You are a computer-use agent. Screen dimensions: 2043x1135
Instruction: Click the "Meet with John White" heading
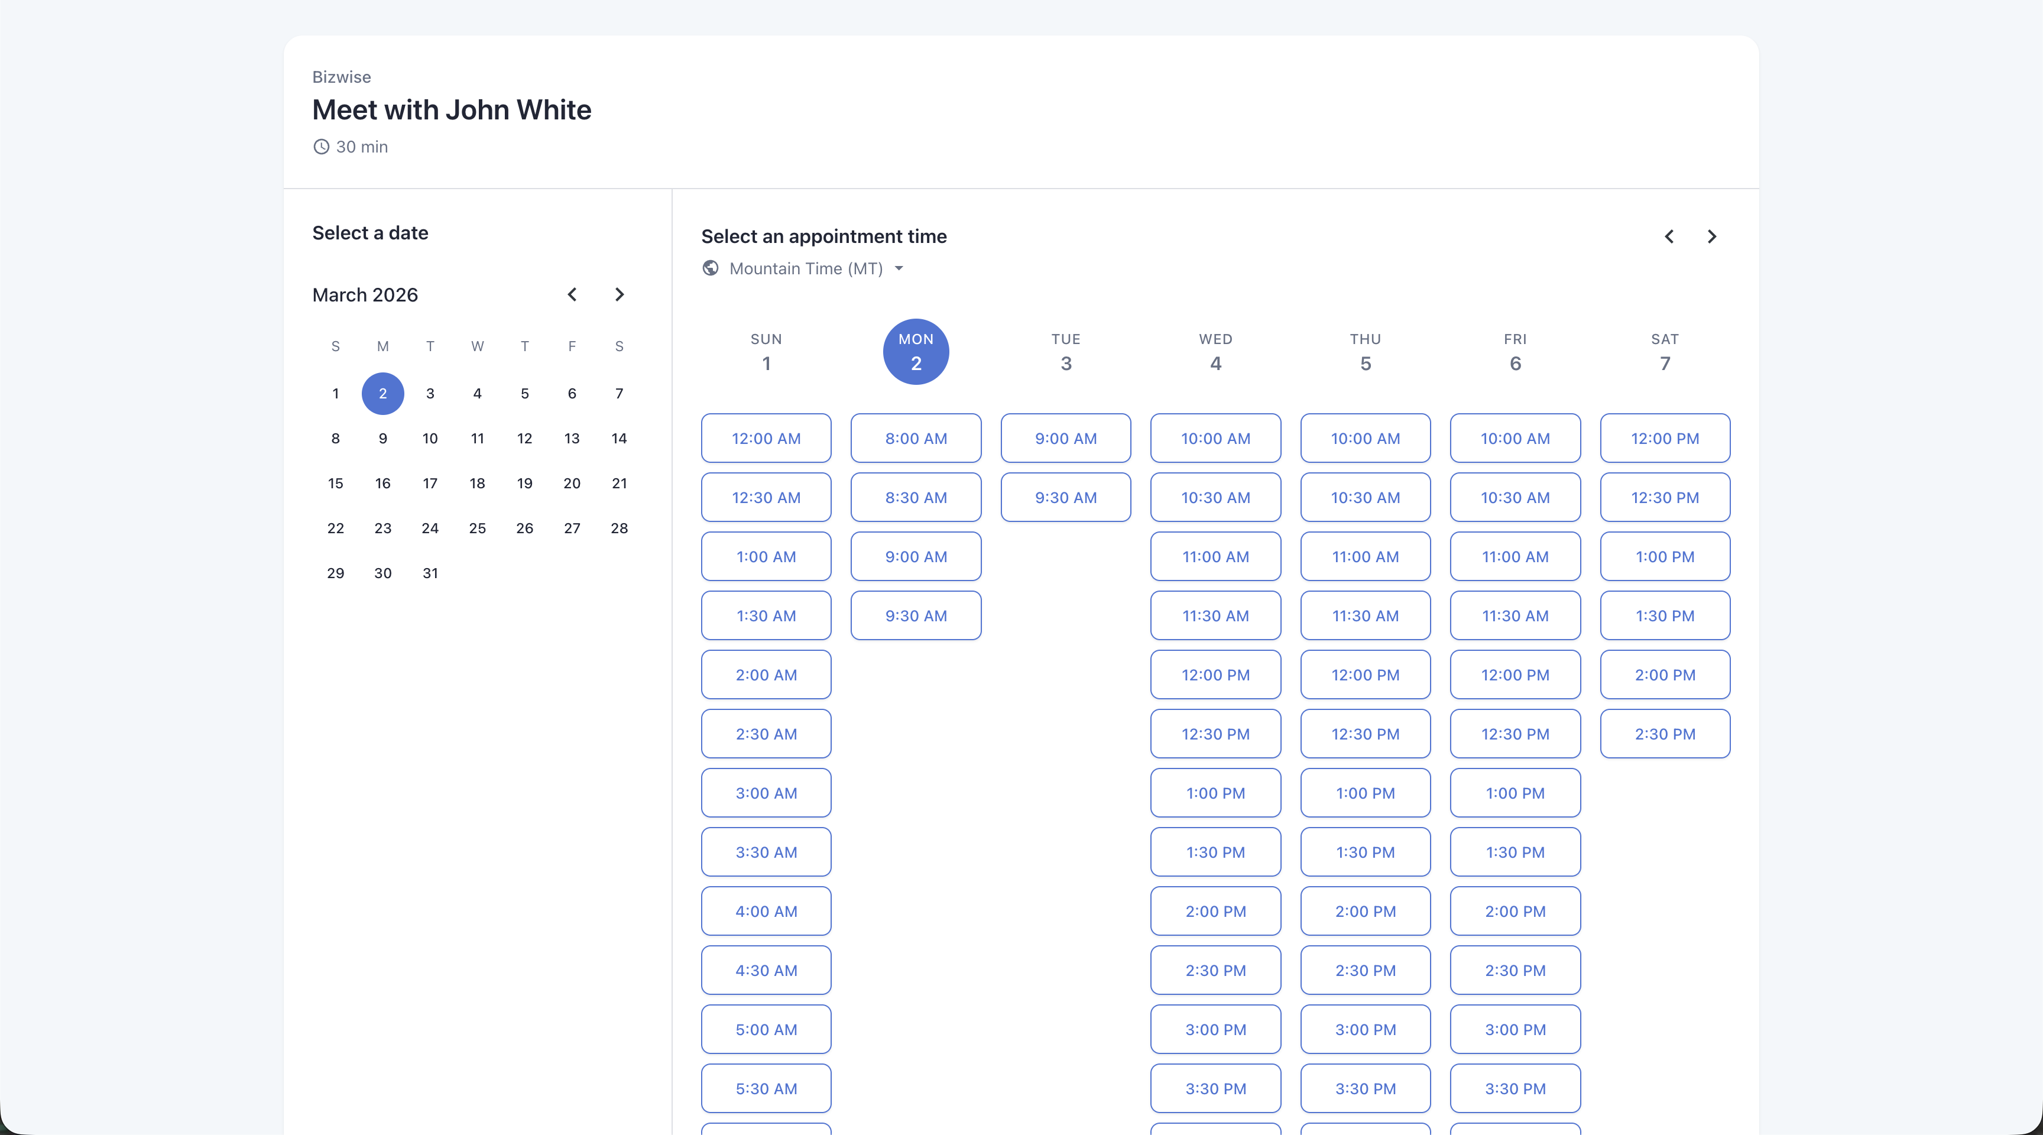coord(452,109)
